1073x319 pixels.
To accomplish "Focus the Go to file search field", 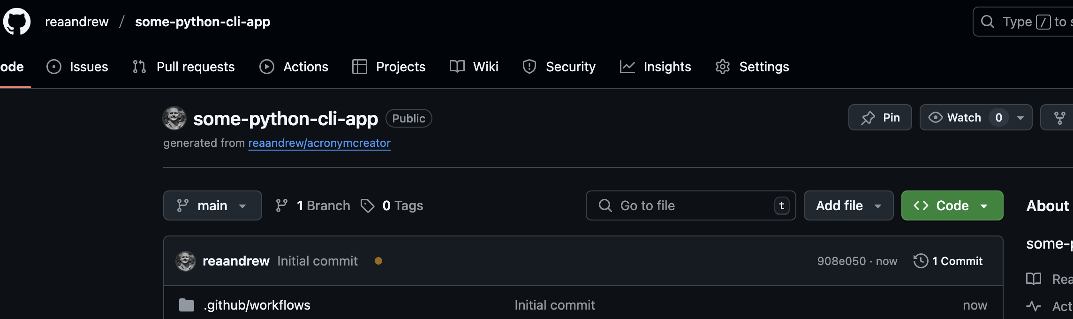I will [691, 205].
